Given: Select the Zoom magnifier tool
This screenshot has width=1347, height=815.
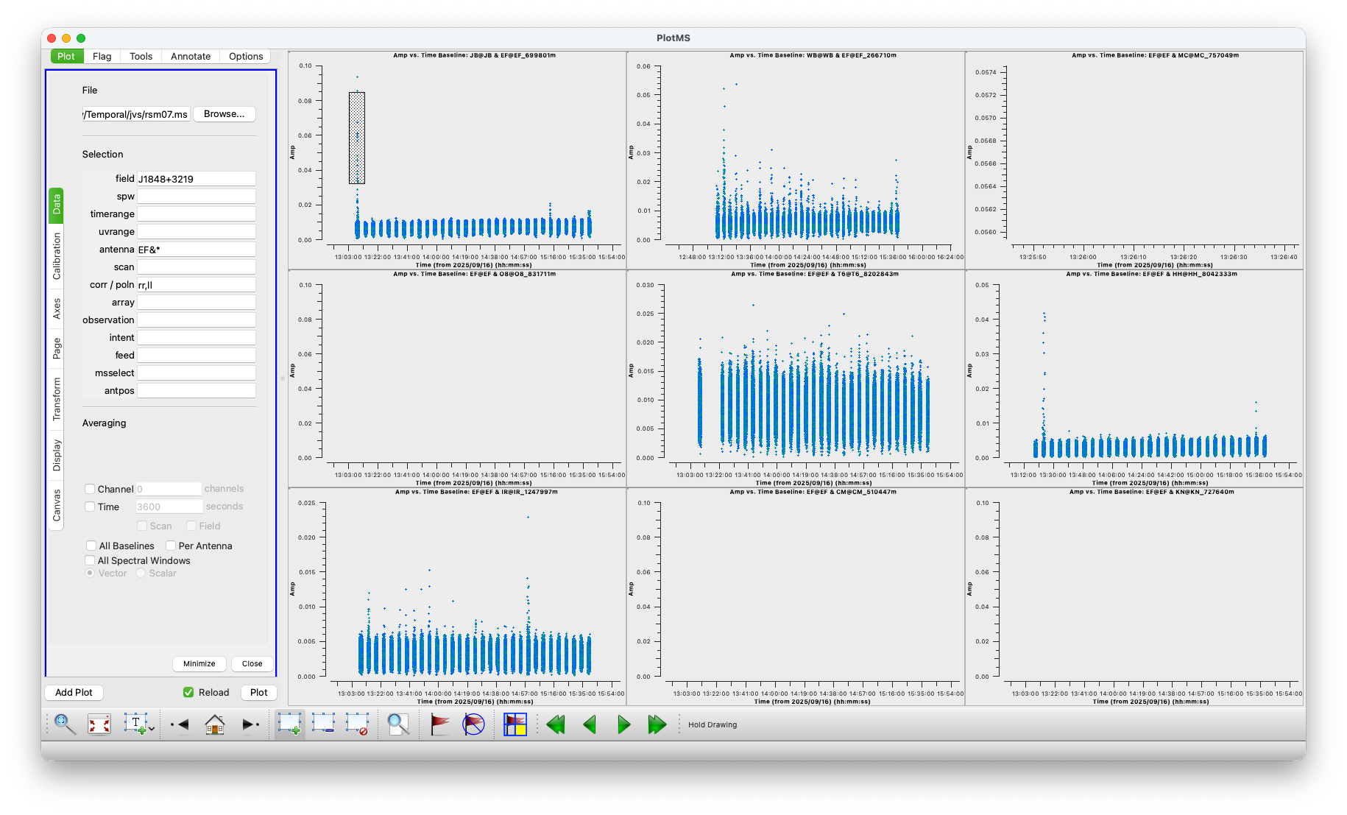Looking at the screenshot, I should (x=65, y=724).
